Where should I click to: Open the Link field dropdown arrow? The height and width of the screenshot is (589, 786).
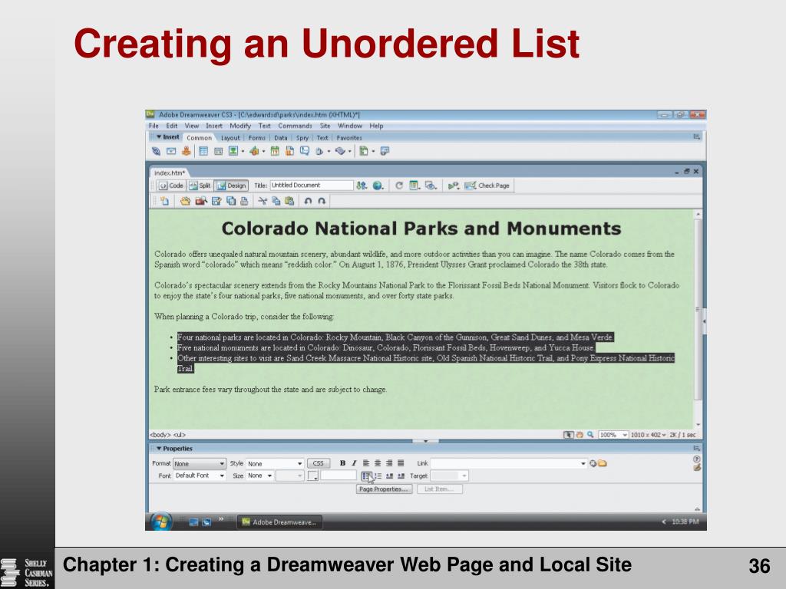(x=583, y=464)
